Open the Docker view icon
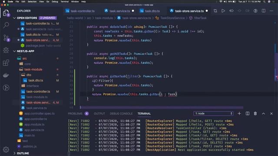The height and width of the screenshot is (156, 278). click(x=6, y=75)
